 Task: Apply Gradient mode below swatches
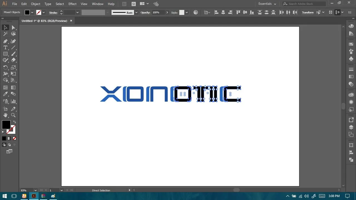[x=9, y=138]
